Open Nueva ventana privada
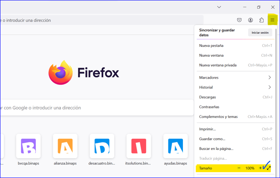This screenshot has height=178, width=280. pos(236,65)
